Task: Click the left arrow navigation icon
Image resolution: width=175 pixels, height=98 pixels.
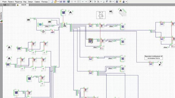Action: (83, 2)
